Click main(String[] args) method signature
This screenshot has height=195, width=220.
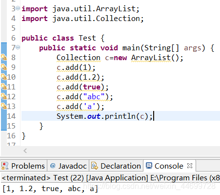point(163,48)
